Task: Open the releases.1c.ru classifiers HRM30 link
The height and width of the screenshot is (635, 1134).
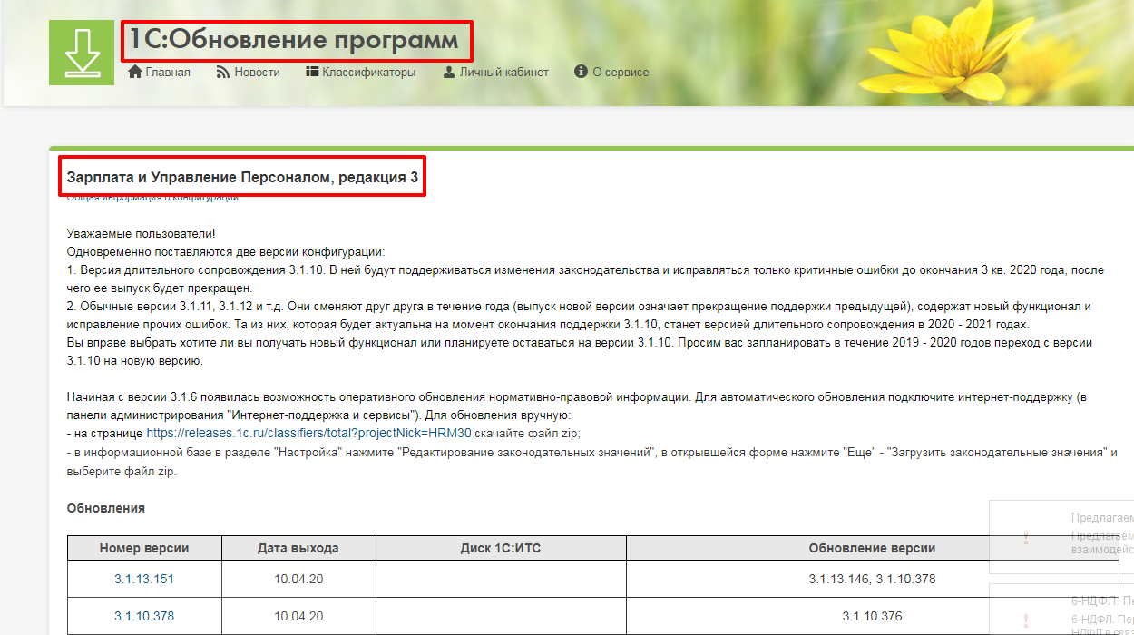Action: click(308, 433)
